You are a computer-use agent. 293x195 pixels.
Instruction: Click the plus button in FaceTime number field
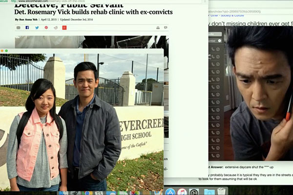220,40
